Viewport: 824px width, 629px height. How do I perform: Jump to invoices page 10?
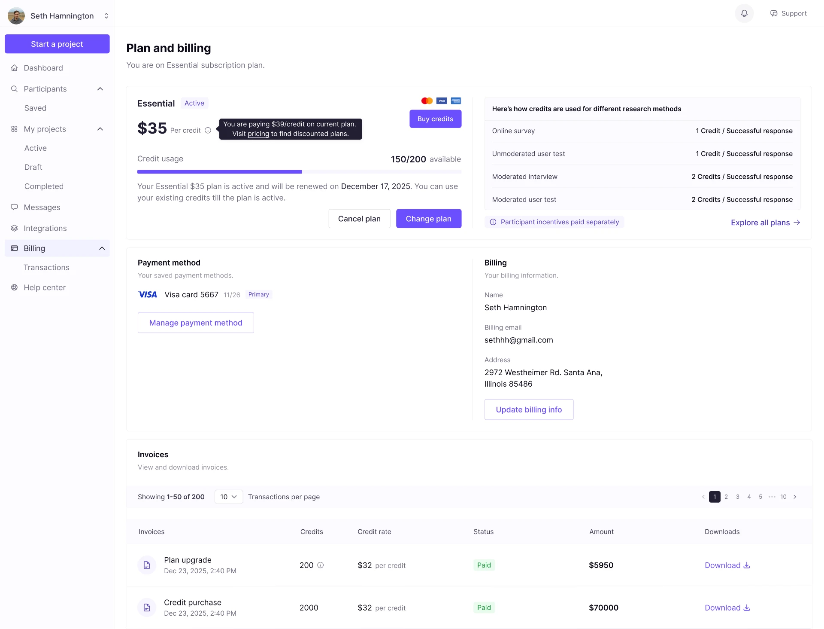783,497
